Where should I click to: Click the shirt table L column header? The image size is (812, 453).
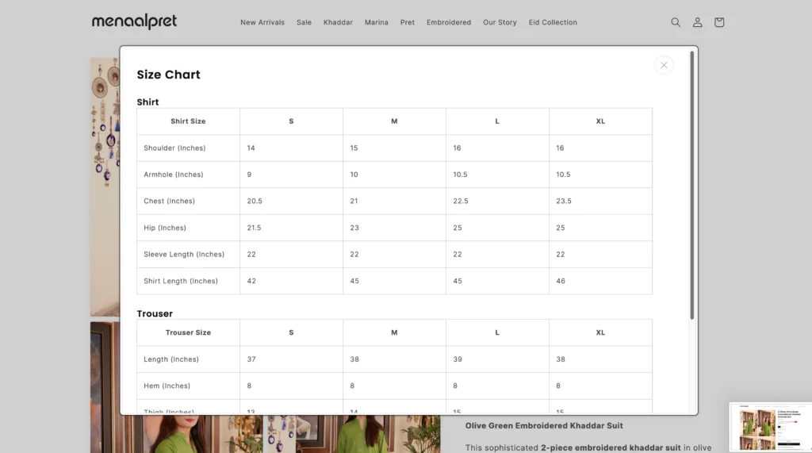click(497, 121)
